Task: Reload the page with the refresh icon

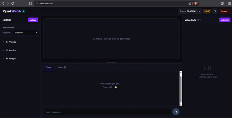Action: pyautogui.click(x=13, y=3)
